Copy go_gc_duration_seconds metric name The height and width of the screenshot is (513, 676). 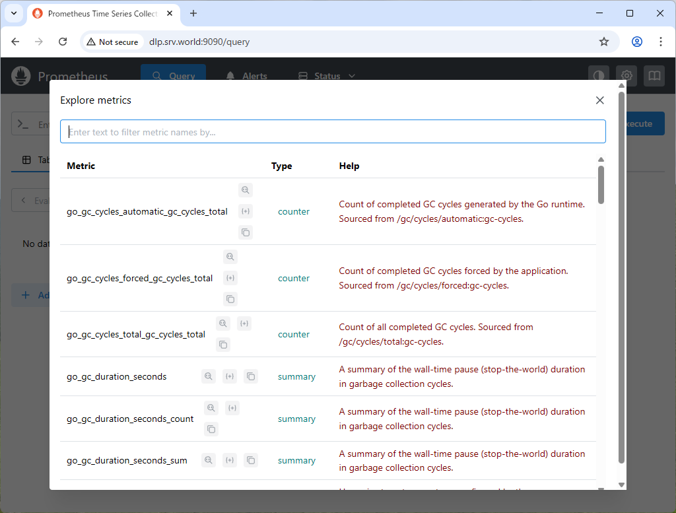click(x=251, y=376)
